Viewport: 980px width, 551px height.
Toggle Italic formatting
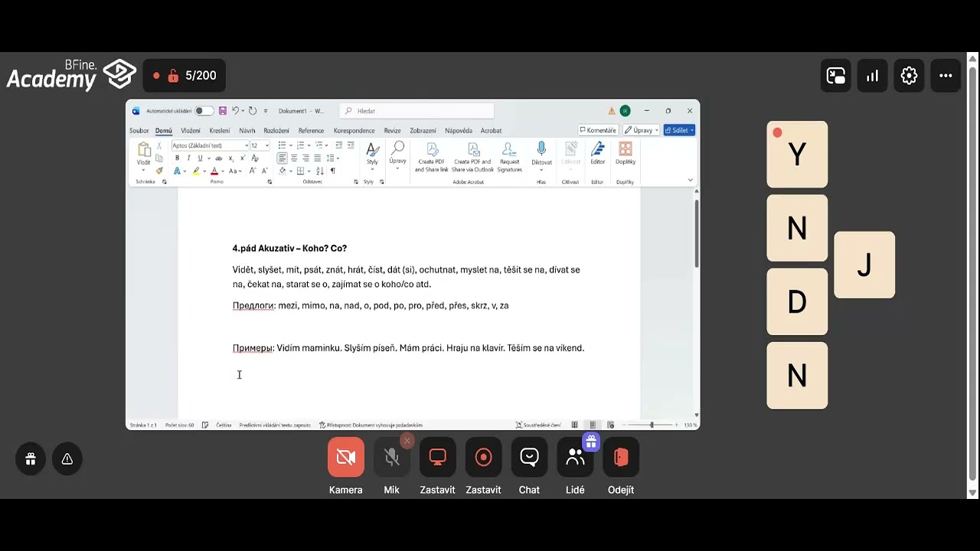188,158
